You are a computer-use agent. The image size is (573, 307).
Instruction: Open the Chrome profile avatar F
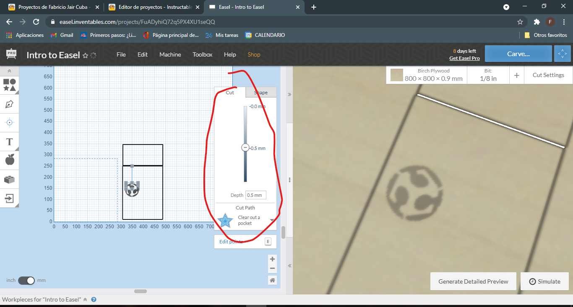point(550,22)
